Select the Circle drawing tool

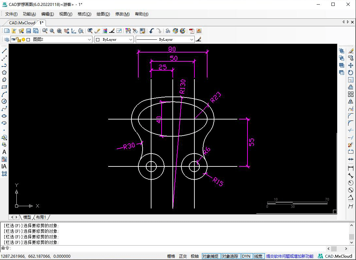(4, 101)
